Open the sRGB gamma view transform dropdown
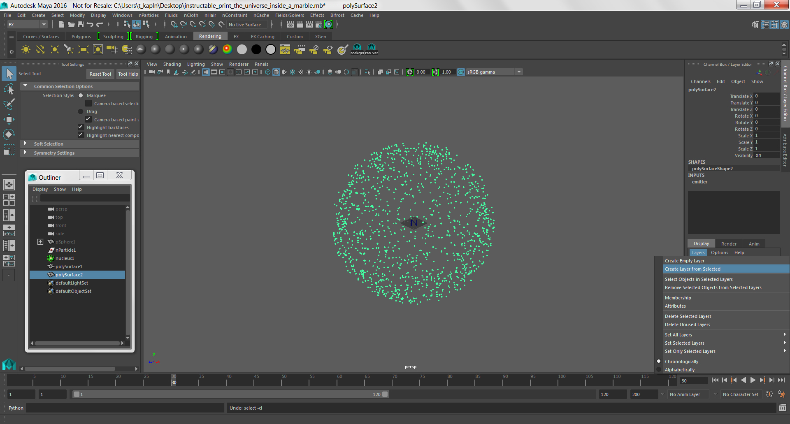The width and height of the screenshot is (790, 424). pos(519,72)
